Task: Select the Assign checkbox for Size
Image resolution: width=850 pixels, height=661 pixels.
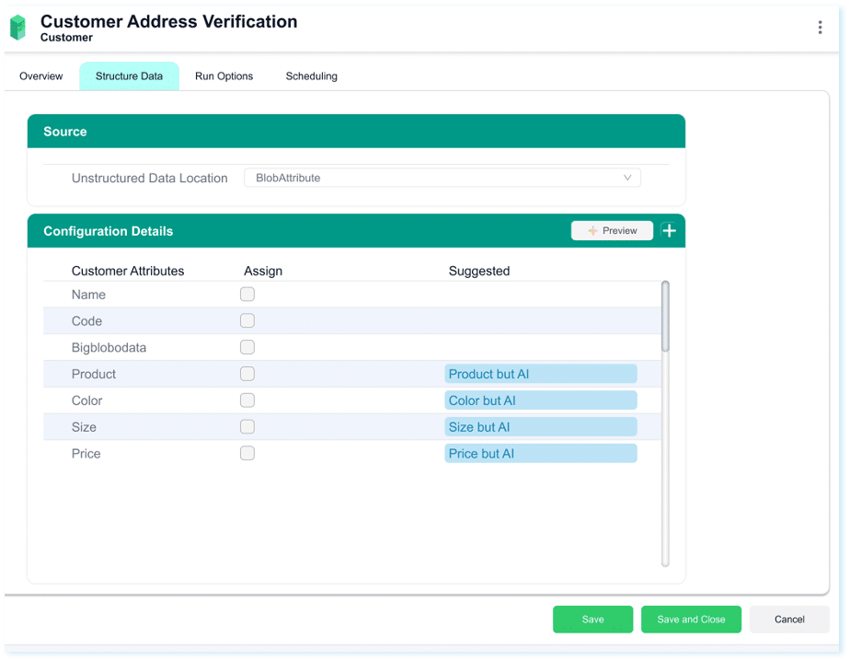Action: click(x=247, y=427)
